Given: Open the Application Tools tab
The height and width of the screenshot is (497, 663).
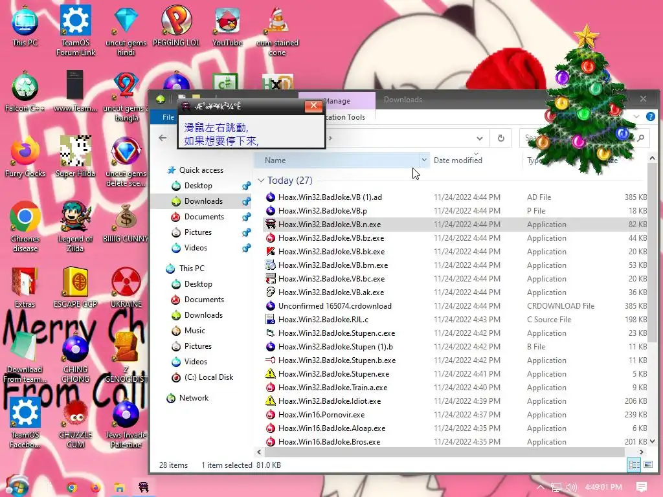Looking at the screenshot, I should (x=346, y=117).
